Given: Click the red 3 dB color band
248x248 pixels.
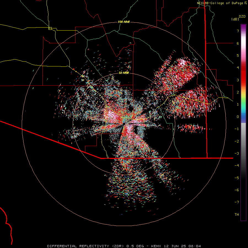Looking at the screenshot, I should click(x=243, y=80).
